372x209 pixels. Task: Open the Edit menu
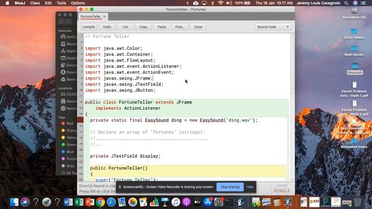(x=48, y=3)
